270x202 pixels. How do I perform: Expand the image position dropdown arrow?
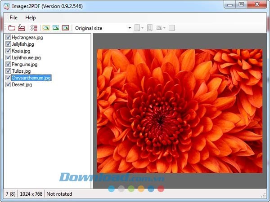(x=164, y=28)
